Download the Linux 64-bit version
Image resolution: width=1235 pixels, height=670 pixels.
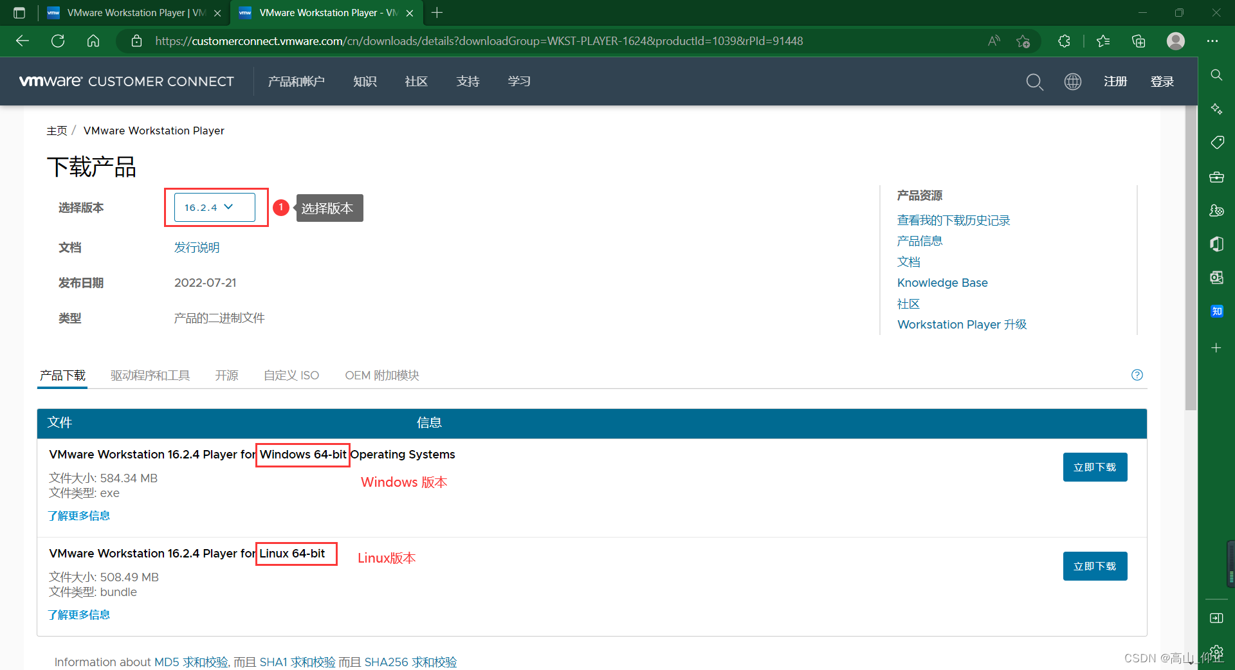tap(1095, 566)
